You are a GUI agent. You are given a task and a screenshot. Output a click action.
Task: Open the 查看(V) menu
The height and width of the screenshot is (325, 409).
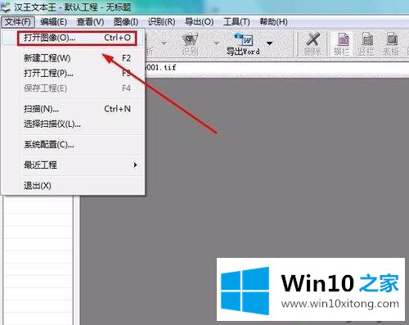[90, 21]
